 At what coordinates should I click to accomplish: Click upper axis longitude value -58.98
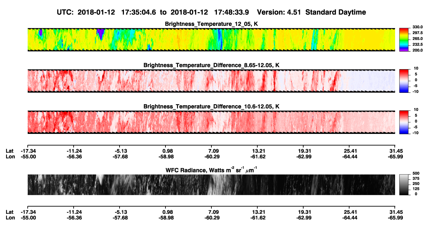tap(166, 157)
